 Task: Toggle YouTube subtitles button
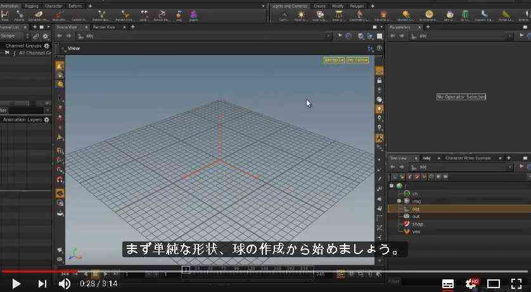click(448, 284)
